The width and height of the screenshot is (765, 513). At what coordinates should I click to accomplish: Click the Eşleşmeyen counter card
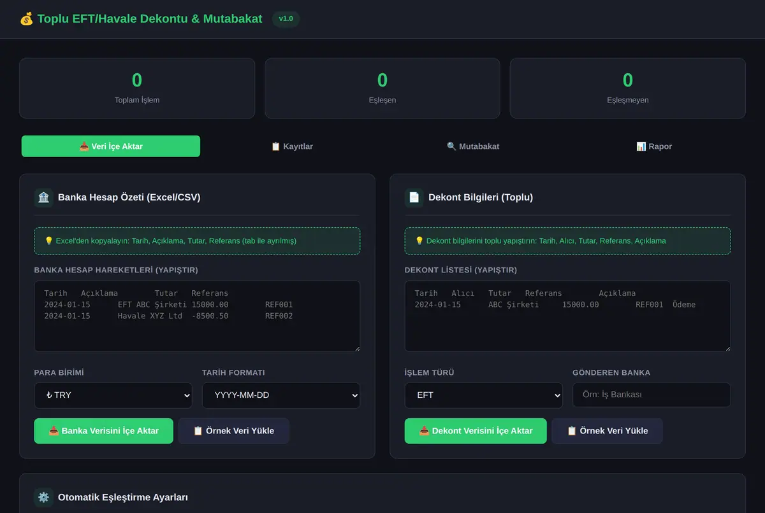point(628,88)
